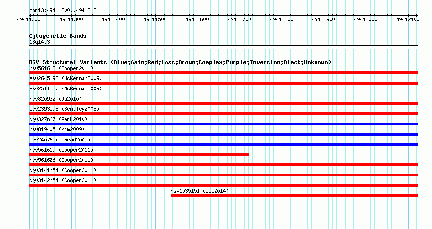
Task: Select the nsv561626 (Cooper2011) label
Action: [61, 160]
